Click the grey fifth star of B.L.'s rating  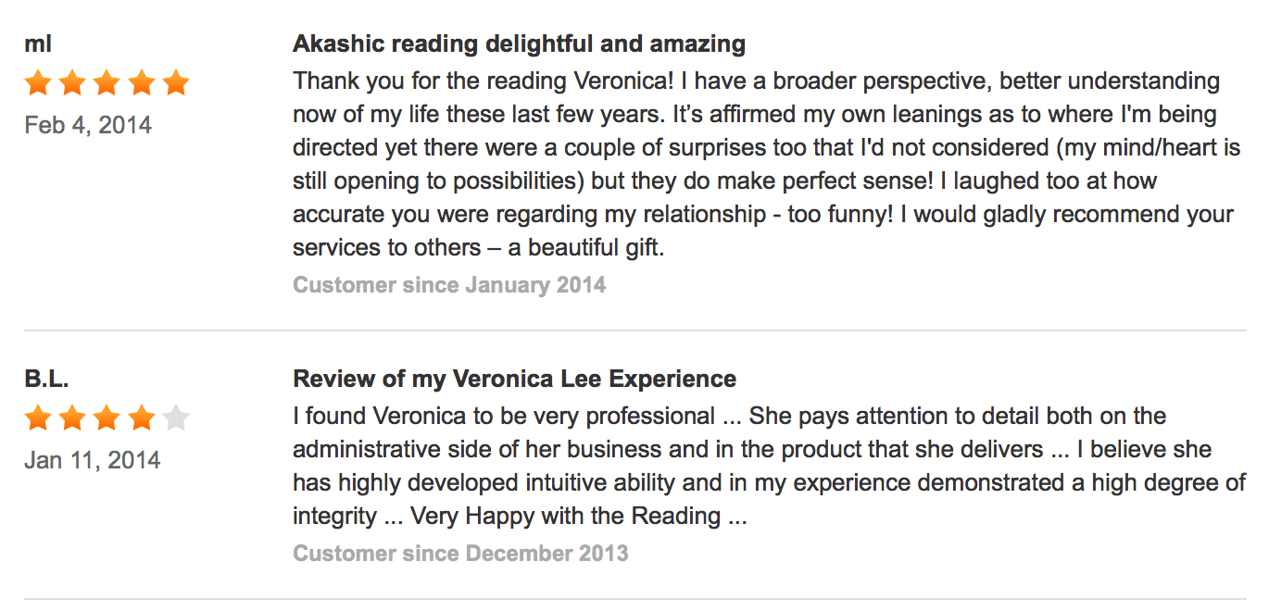click(176, 418)
